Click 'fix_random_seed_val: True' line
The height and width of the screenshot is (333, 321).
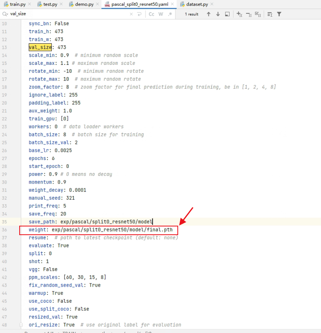coord(65,285)
